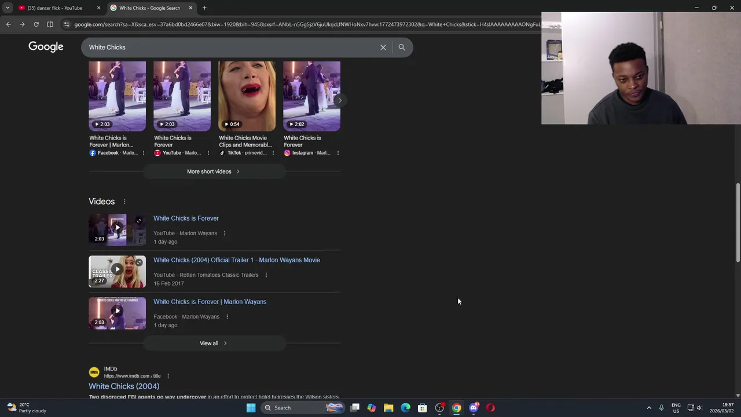Click the Google logo
Screen dimensions: 741x417
(x=46, y=47)
